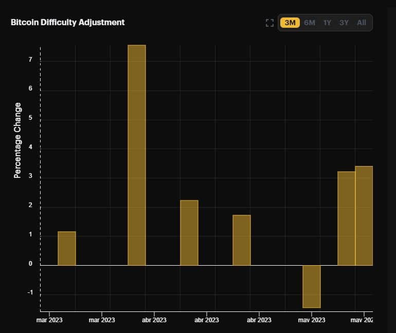Click the Bitcoin Difficulty Adjustment title
Image resolution: width=396 pixels, height=333 pixels.
(68, 22)
